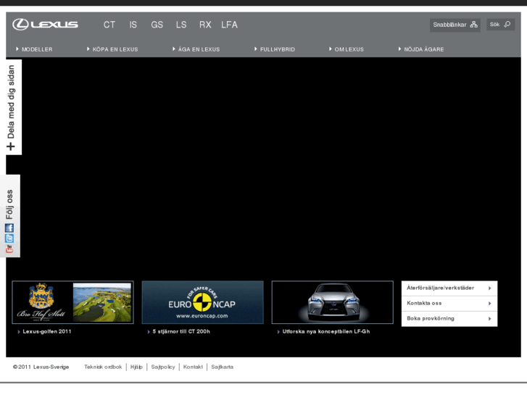Select the GS model link
This screenshot has width=527, height=395.
click(x=157, y=25)
